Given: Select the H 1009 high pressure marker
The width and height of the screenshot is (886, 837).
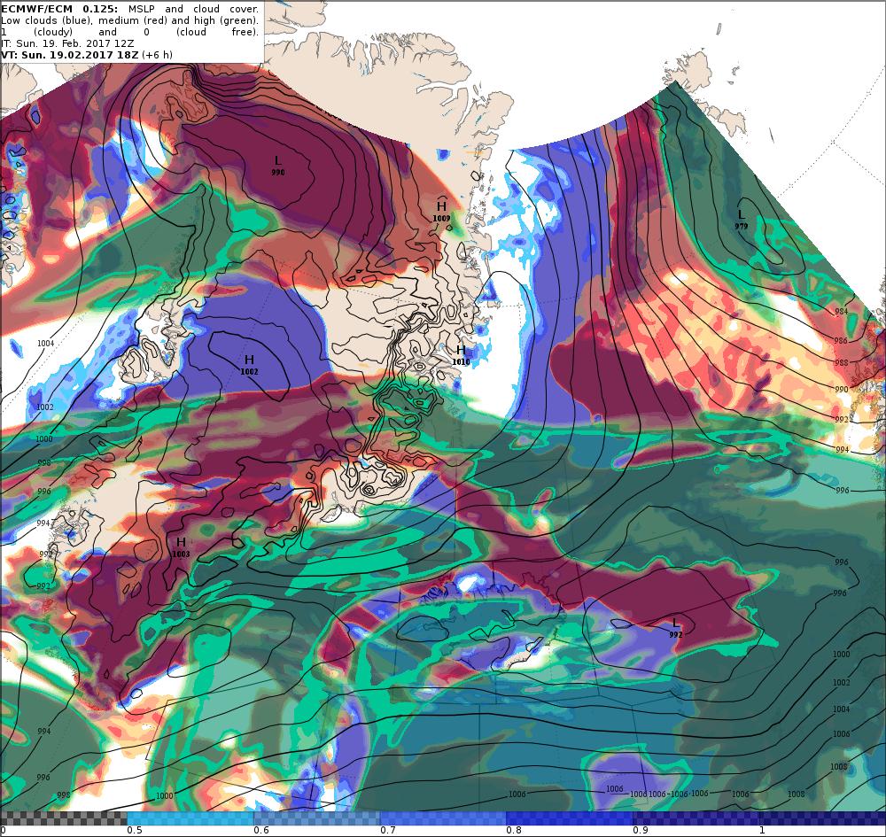Looking at the screenshot, I should pos(441,212).
